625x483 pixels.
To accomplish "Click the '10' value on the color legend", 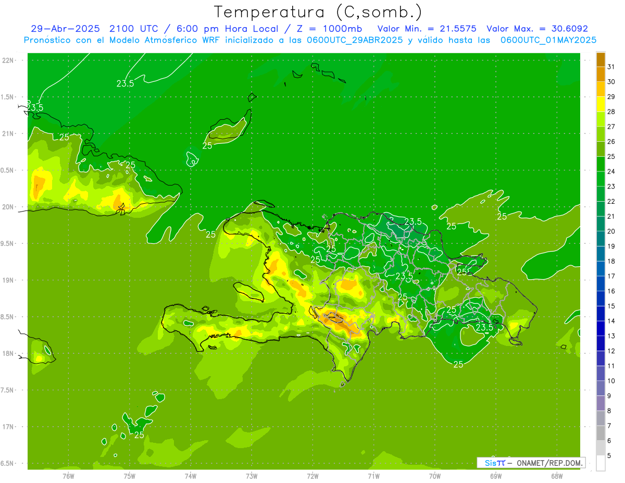I will pos(611,381).
